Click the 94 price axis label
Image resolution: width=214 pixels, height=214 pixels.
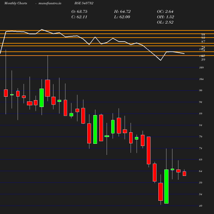click(200, 102)
